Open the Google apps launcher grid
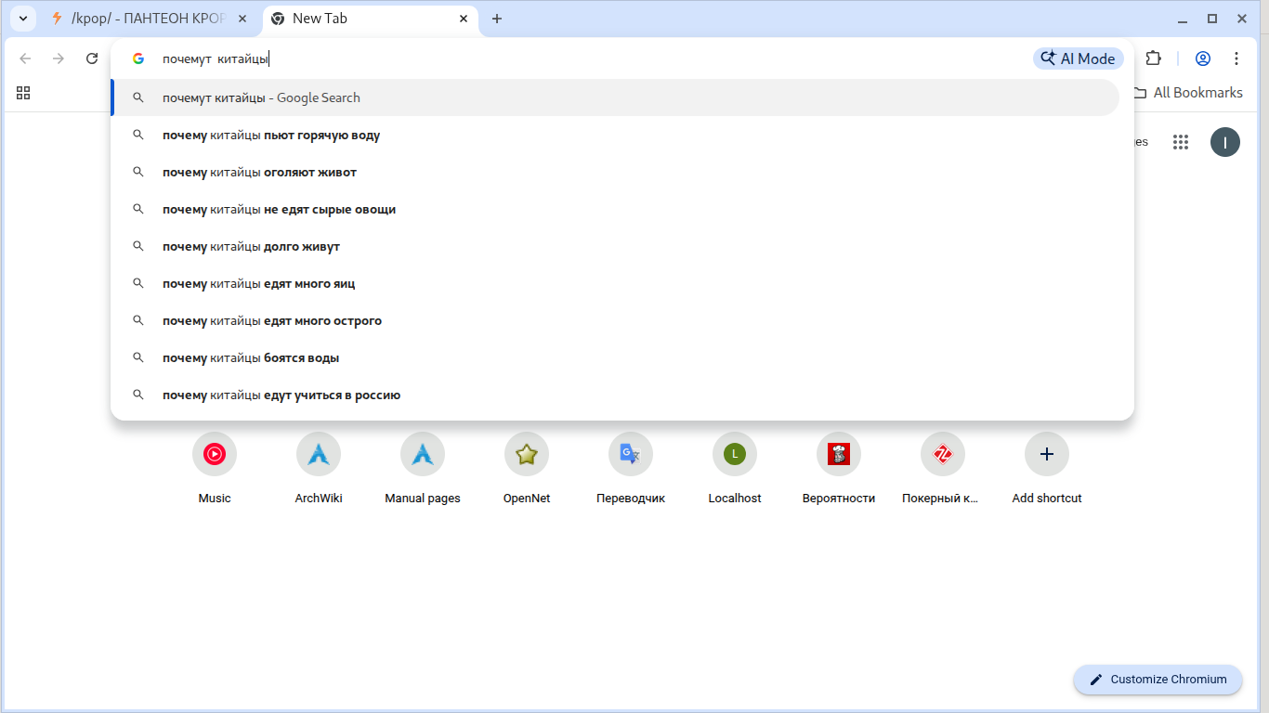 click(x=1181, y=142)
